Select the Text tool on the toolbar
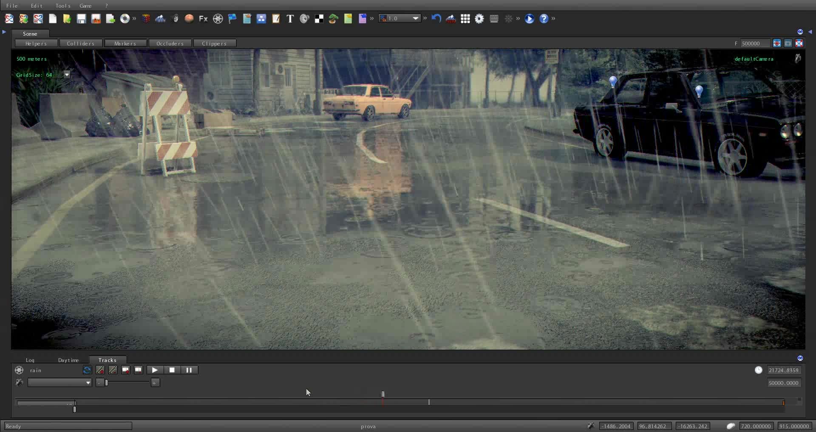The image size is (816, 432). click(290, 18)
